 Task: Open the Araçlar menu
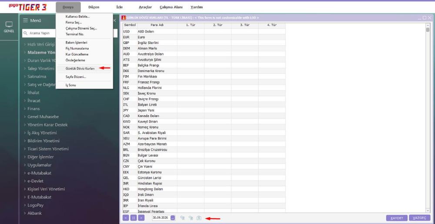[x=145, y=7]
